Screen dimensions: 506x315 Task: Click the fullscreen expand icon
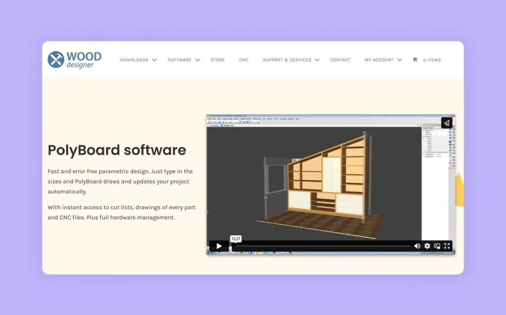(447, 246)
